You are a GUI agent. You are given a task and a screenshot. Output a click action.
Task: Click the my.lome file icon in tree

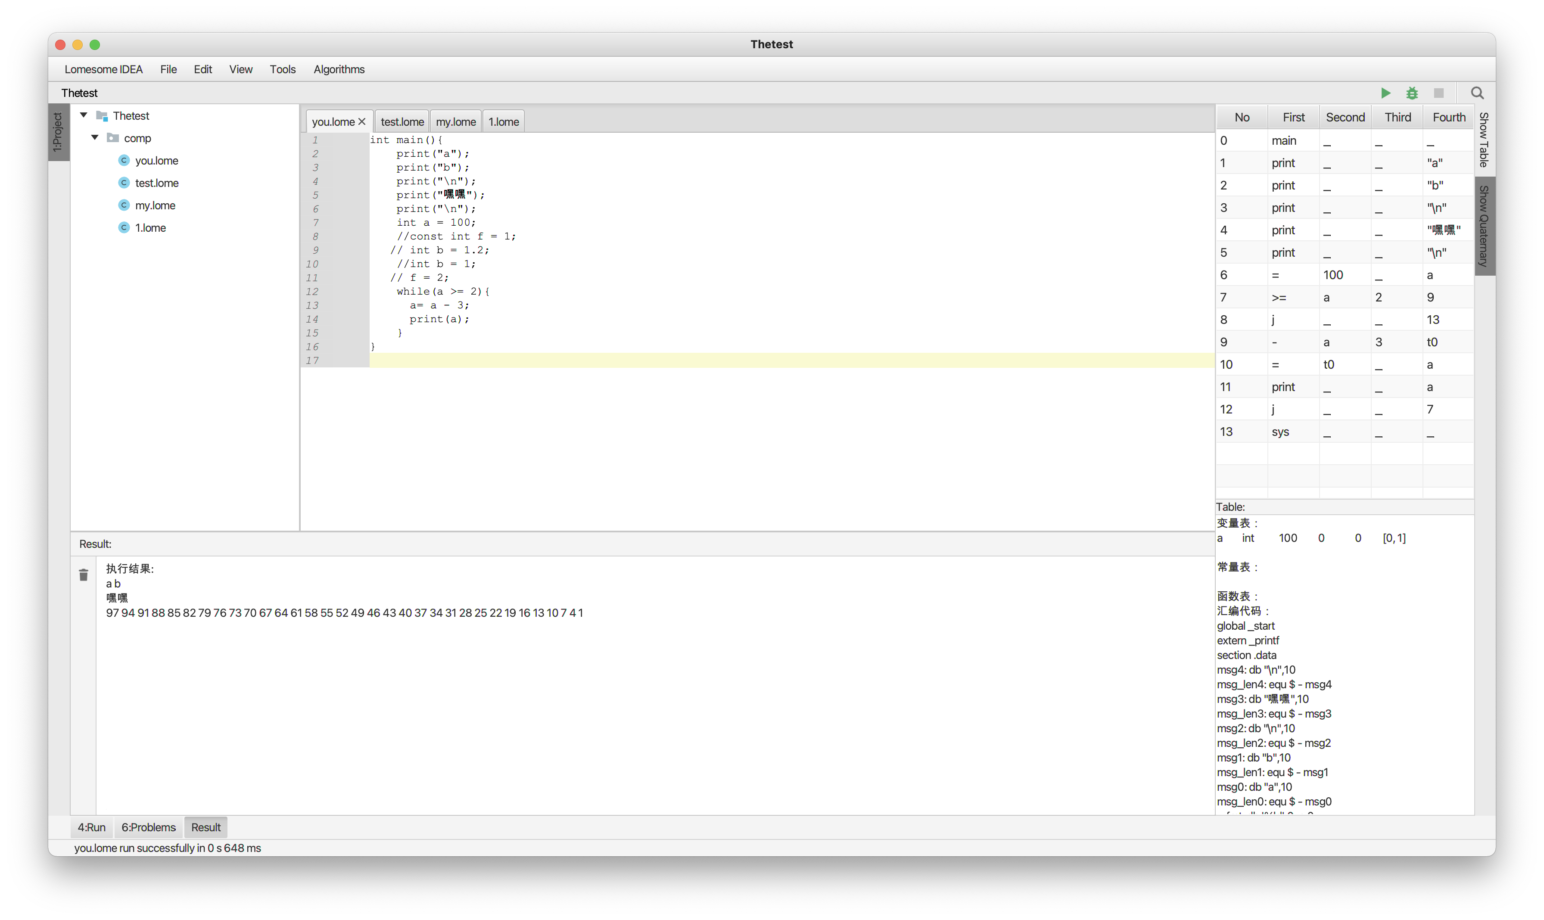(124, 205)
